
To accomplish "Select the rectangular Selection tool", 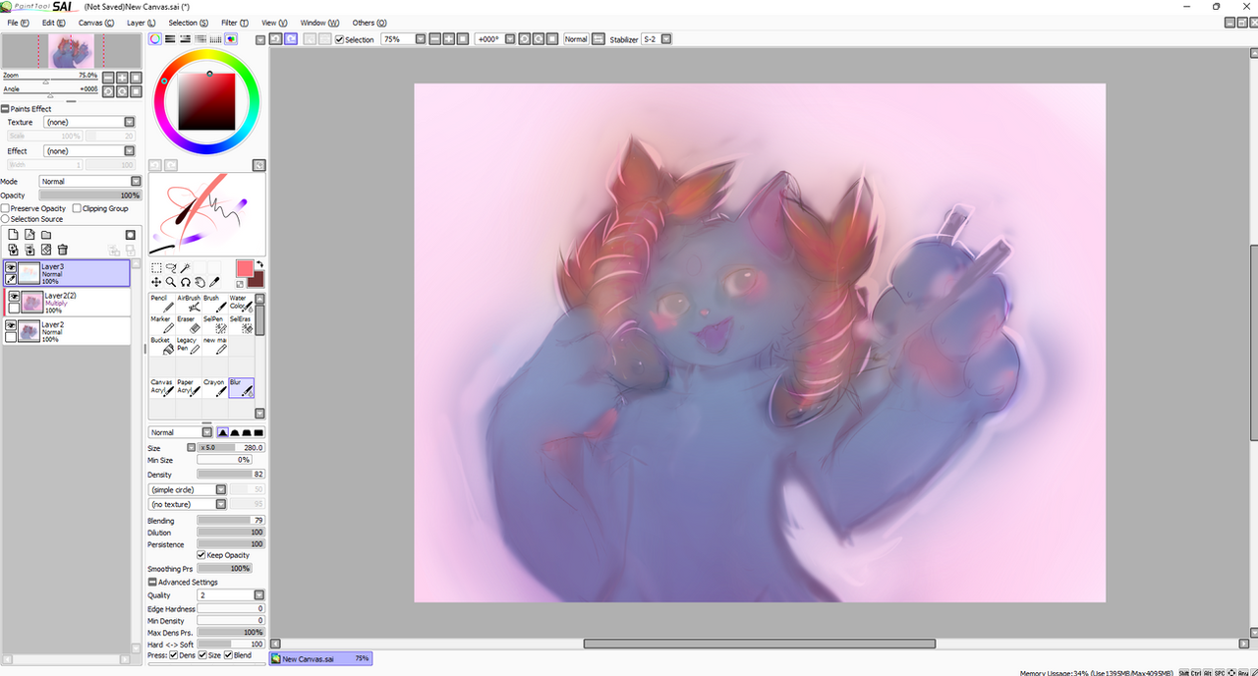I will coord(156,267).
